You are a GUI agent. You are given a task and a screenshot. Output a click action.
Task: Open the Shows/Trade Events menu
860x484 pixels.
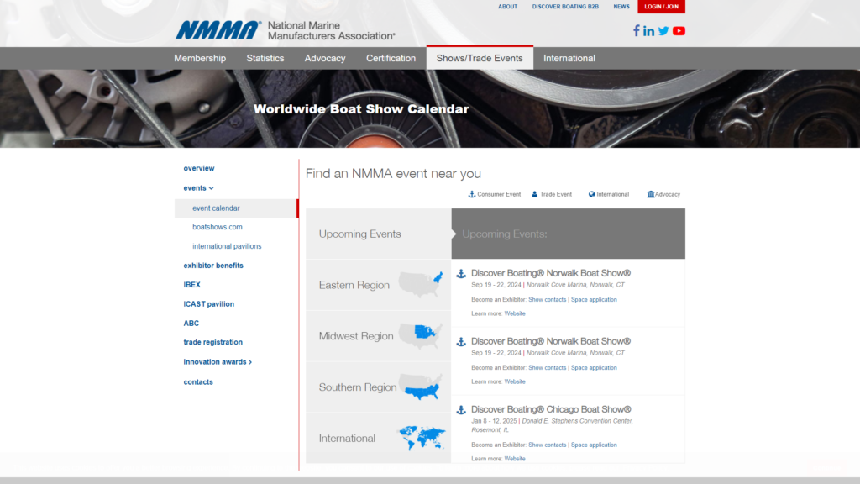click(480, 58)
